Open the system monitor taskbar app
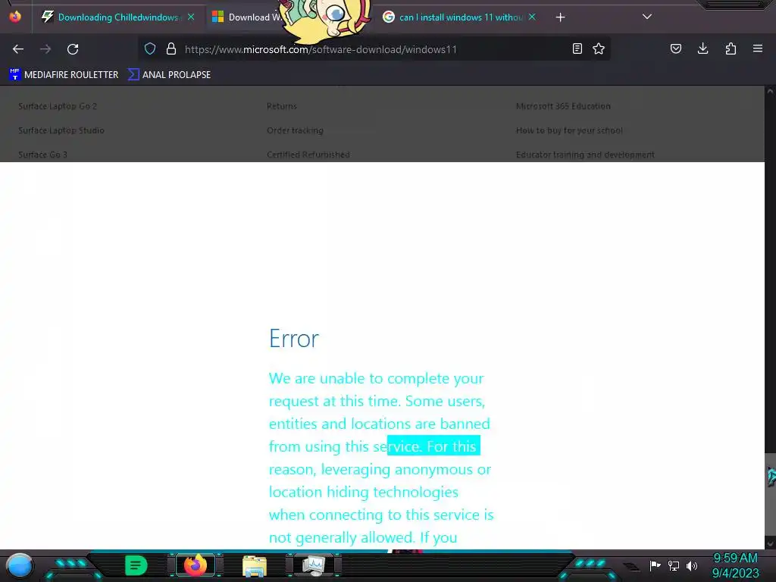The image size is (776, 582). click(x=314, y=565)
